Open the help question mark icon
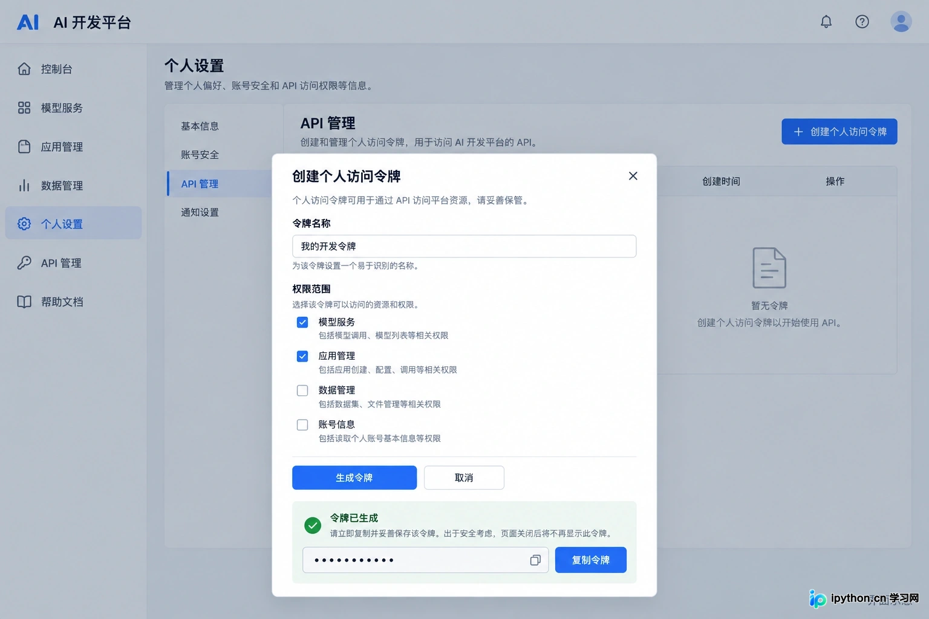The image size is (929, 619). click(862, 22)
